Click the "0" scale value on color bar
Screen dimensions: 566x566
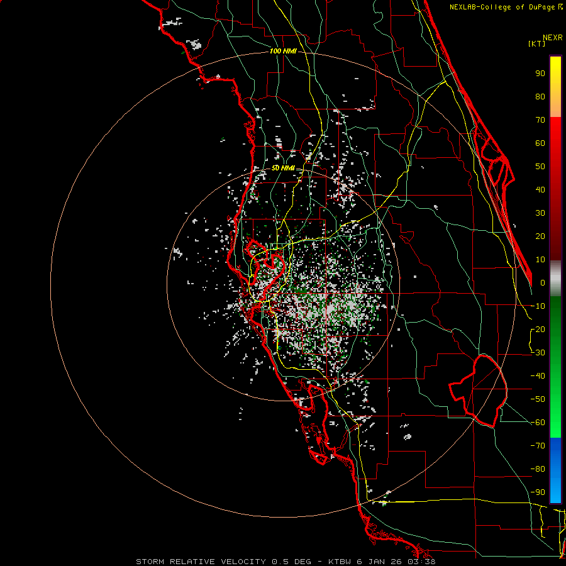pos(543,283)
